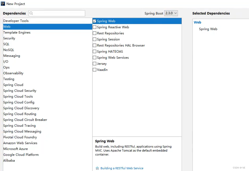Enable the Vaadin checkbox

point(94,70)
